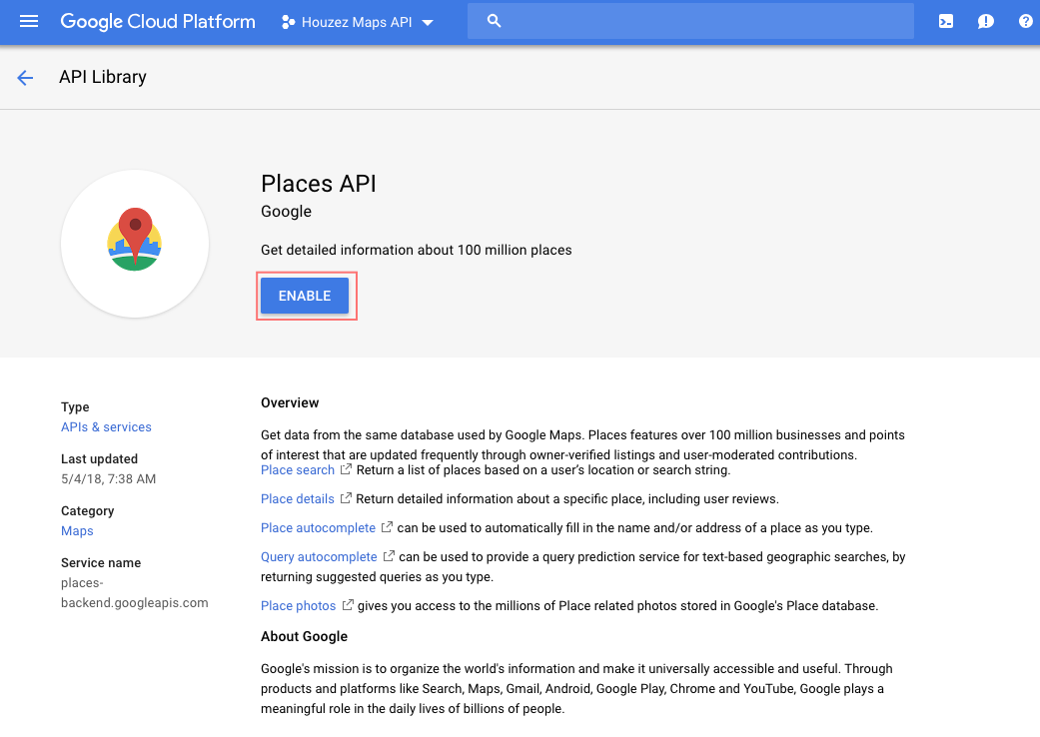Viewport: 1040px width, 737px height.
Task: Click external-link icon next to Place autocomplete
Action: (x=387, y=527)
